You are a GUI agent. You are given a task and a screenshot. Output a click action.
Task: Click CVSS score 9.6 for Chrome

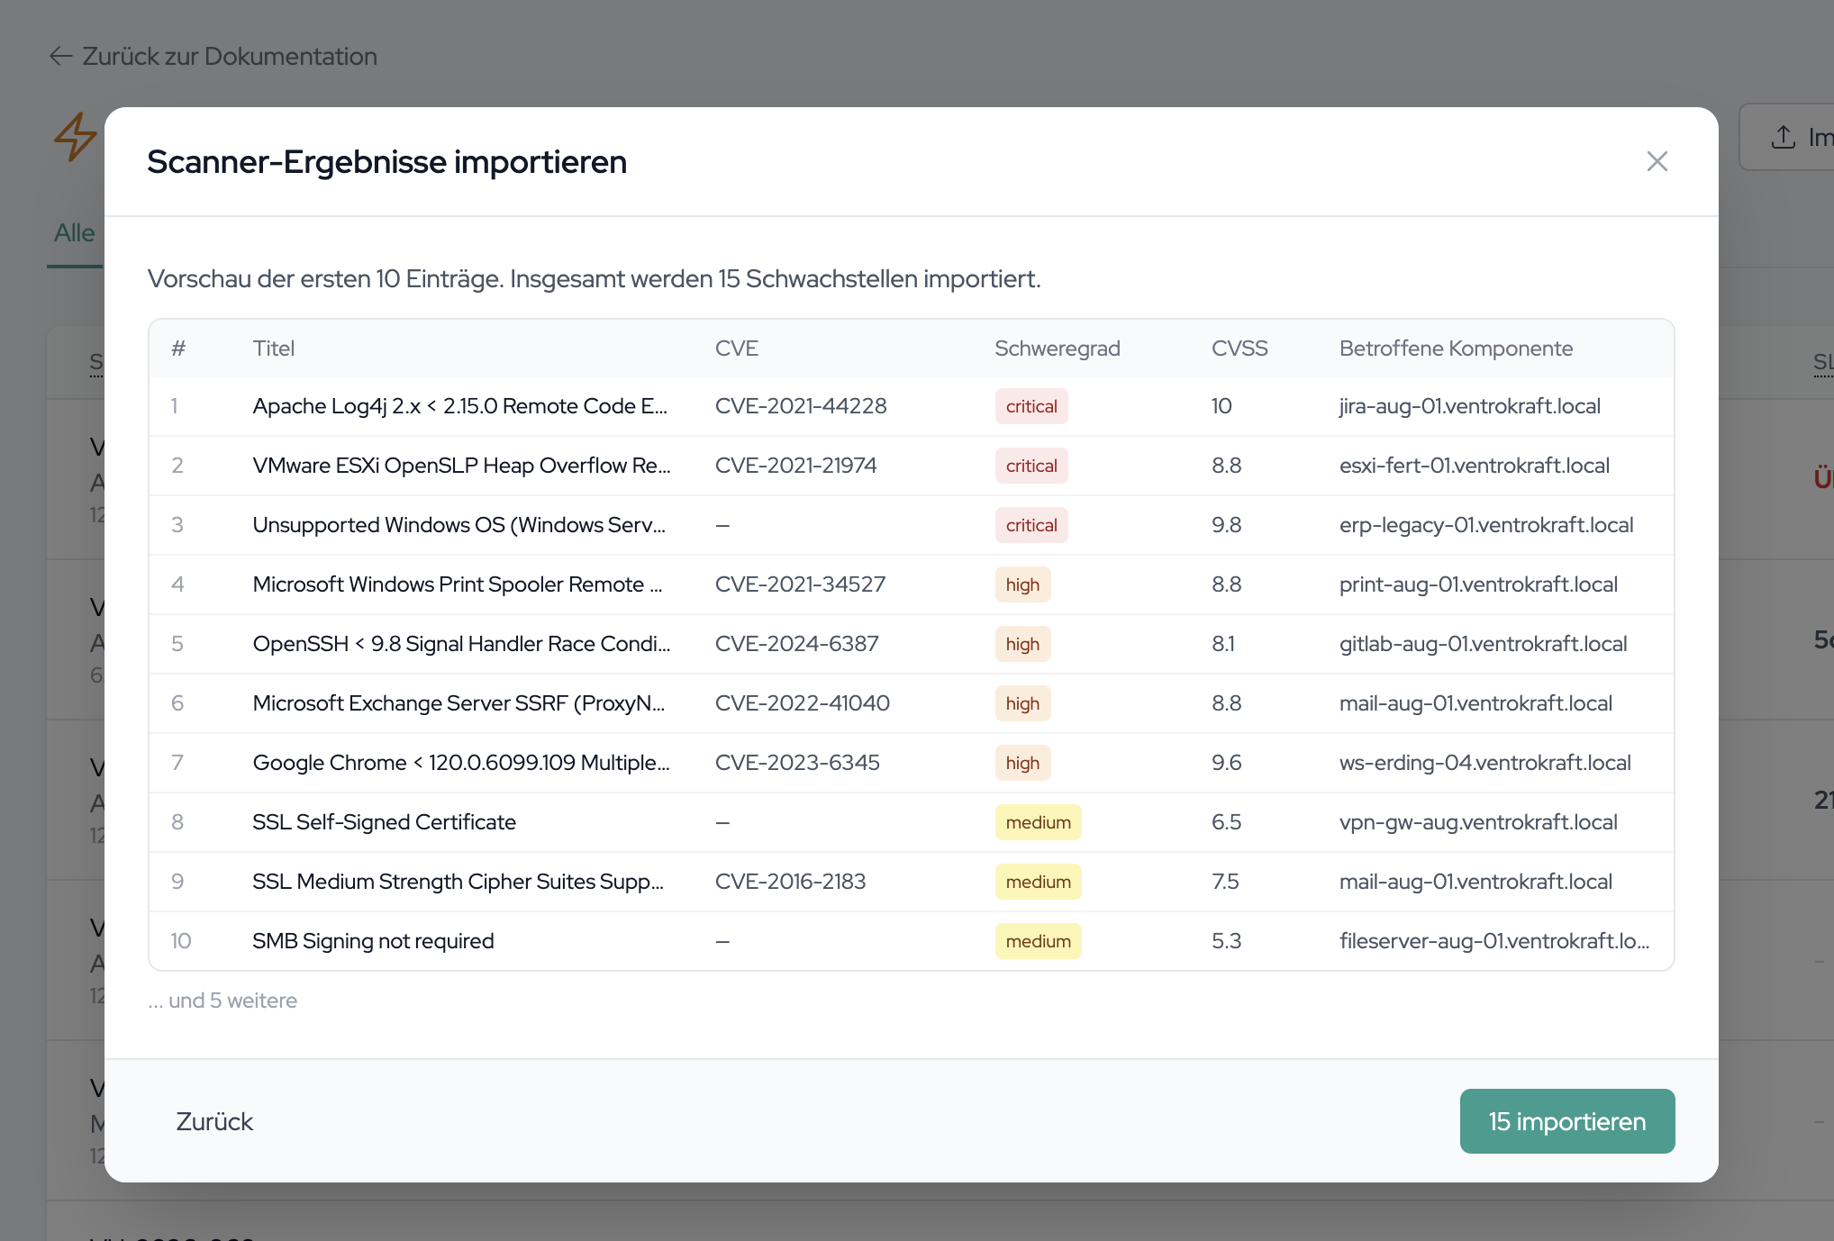[x=1226, y=763]
